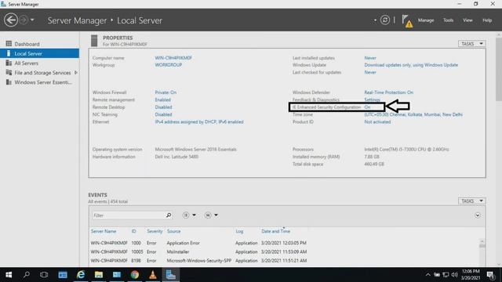The height and width of the screenshot is (282, 502).
Task: Click Server Manager taskbar icon
Action: tap(171, 275)
